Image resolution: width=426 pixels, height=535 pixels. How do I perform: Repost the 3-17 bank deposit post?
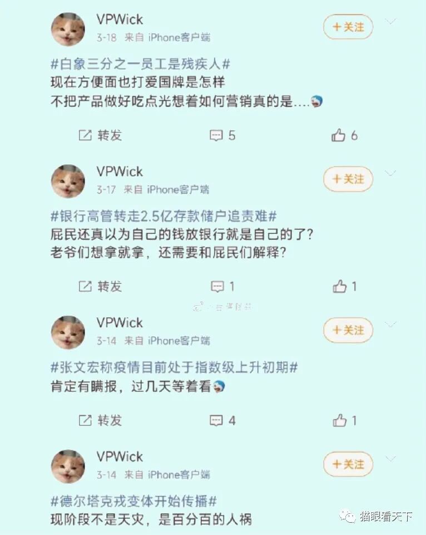100,287
